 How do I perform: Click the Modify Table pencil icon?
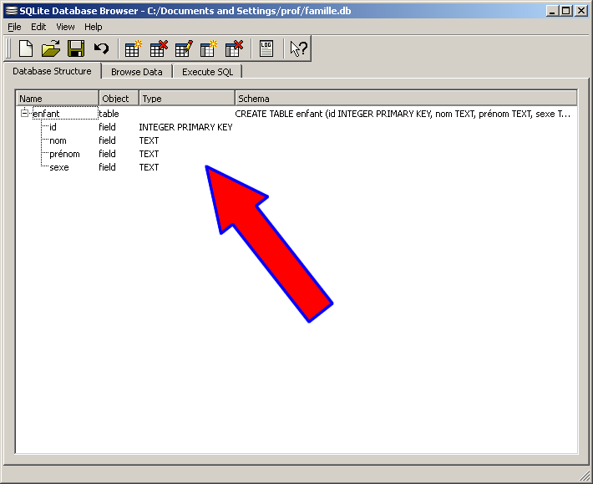coord(184,48)
